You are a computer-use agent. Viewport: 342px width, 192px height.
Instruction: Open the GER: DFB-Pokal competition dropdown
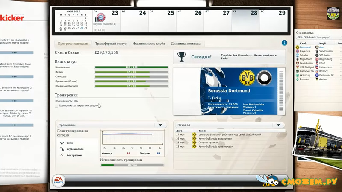coord(318,37)
